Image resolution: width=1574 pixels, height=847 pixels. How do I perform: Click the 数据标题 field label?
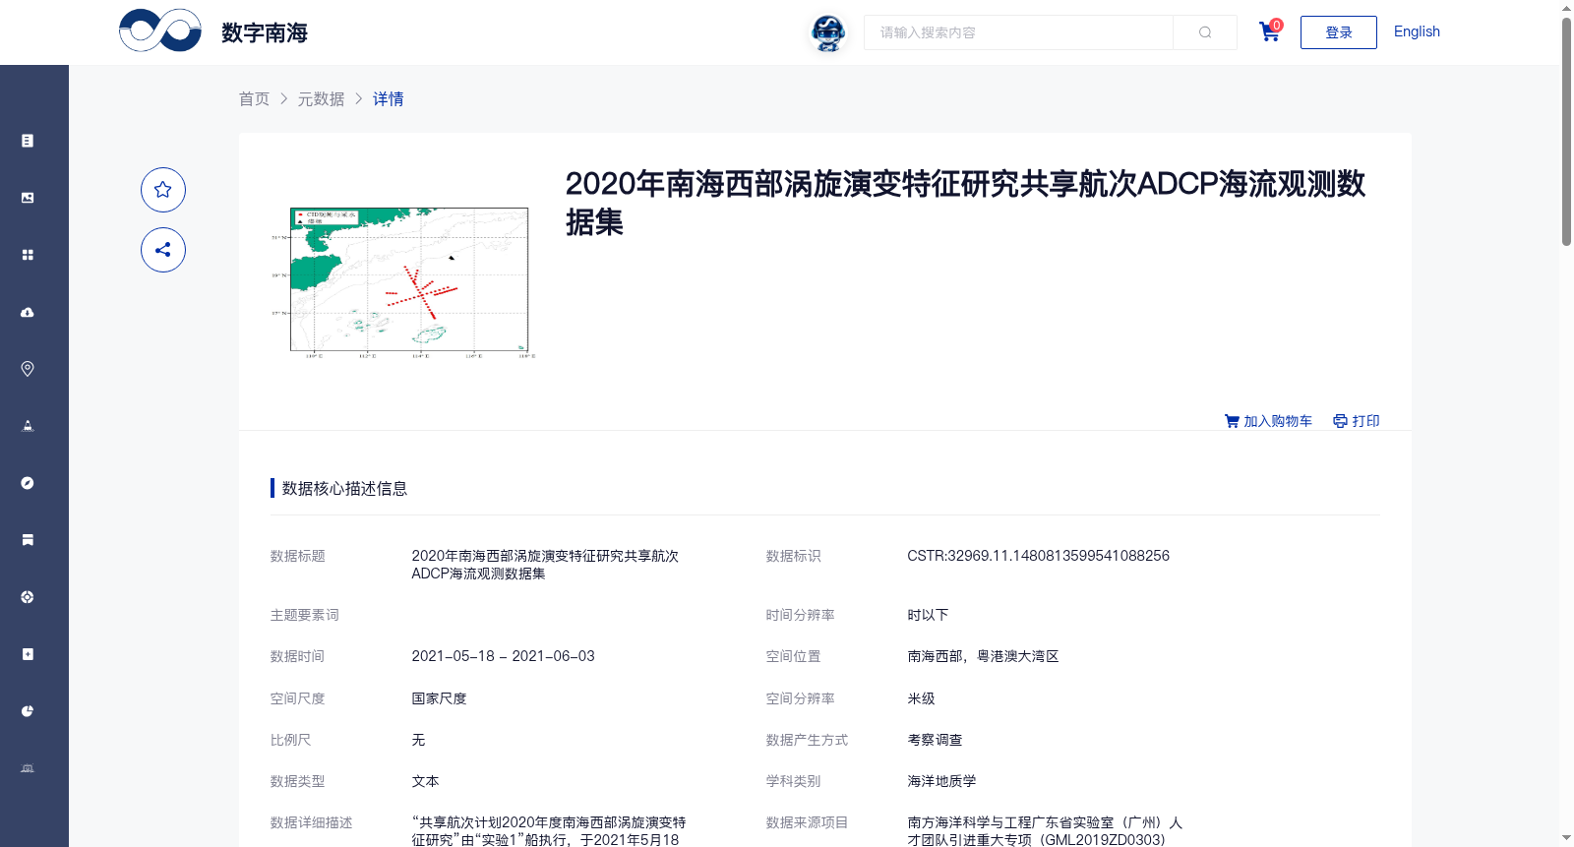pos(298,556)
